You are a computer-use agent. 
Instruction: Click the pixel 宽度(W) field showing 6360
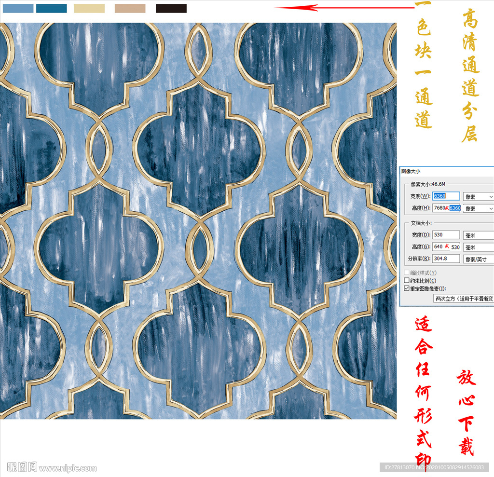446,196
